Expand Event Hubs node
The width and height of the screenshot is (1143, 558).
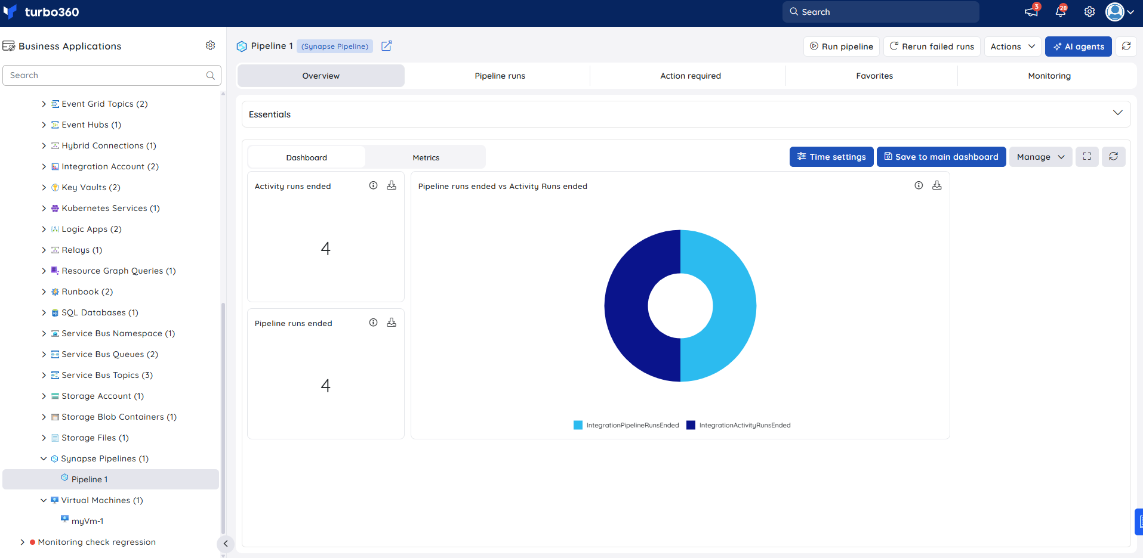[x=44, y=125]
